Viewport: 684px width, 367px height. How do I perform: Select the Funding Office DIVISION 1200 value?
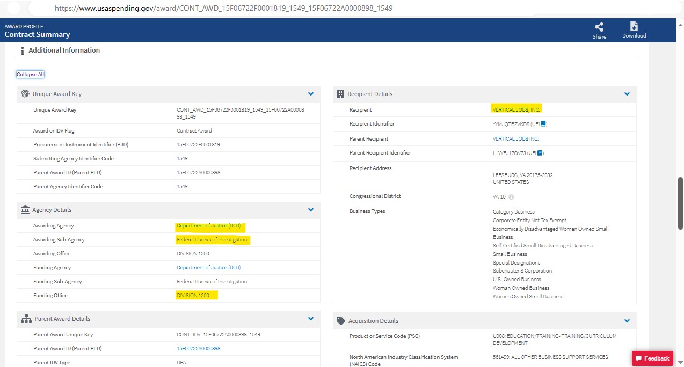[193, 296]
